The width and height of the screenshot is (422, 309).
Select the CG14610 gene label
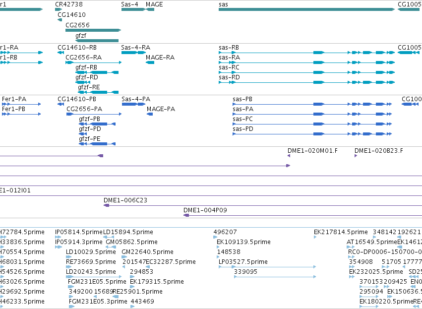click(71, 14)
